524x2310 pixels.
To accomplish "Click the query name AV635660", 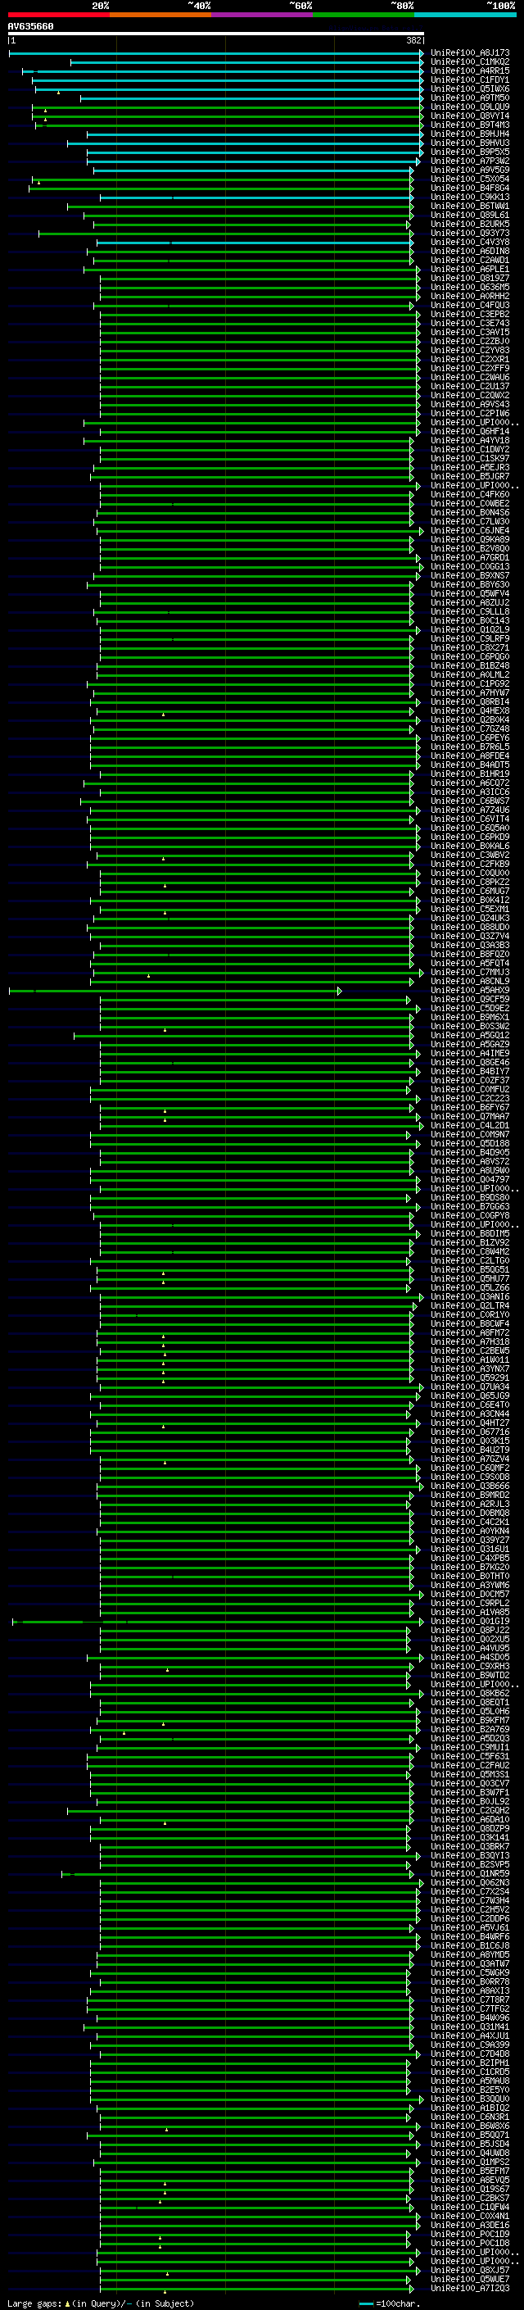I will click(30, 26).
